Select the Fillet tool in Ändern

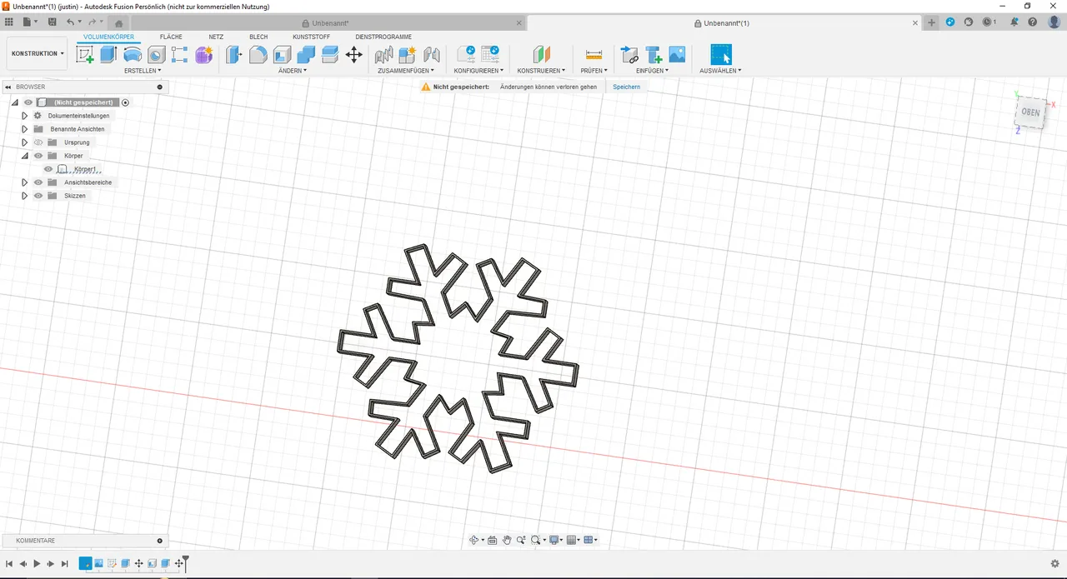coord(258,54)
